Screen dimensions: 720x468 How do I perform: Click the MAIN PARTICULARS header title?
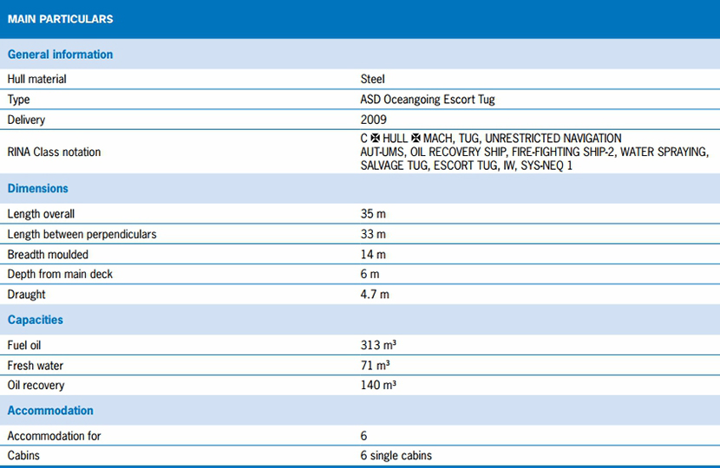[x=60, y=19]
